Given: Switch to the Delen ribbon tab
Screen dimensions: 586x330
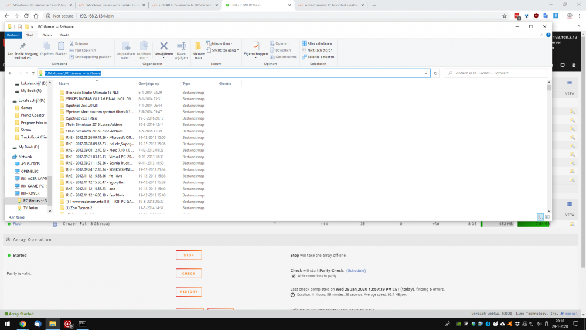Looking at the screenshot, I should (47, 35).
